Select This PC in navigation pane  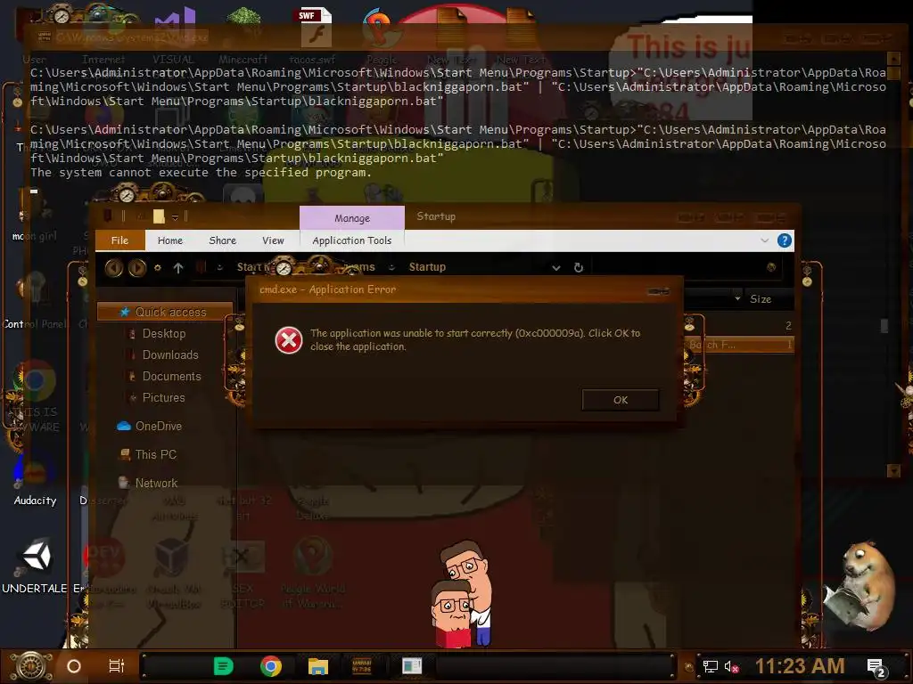click(148, 455)
